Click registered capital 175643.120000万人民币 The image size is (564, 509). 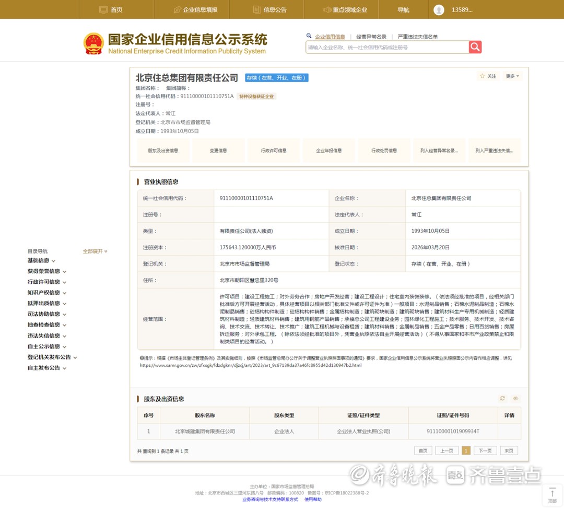[x=248, y=247]
